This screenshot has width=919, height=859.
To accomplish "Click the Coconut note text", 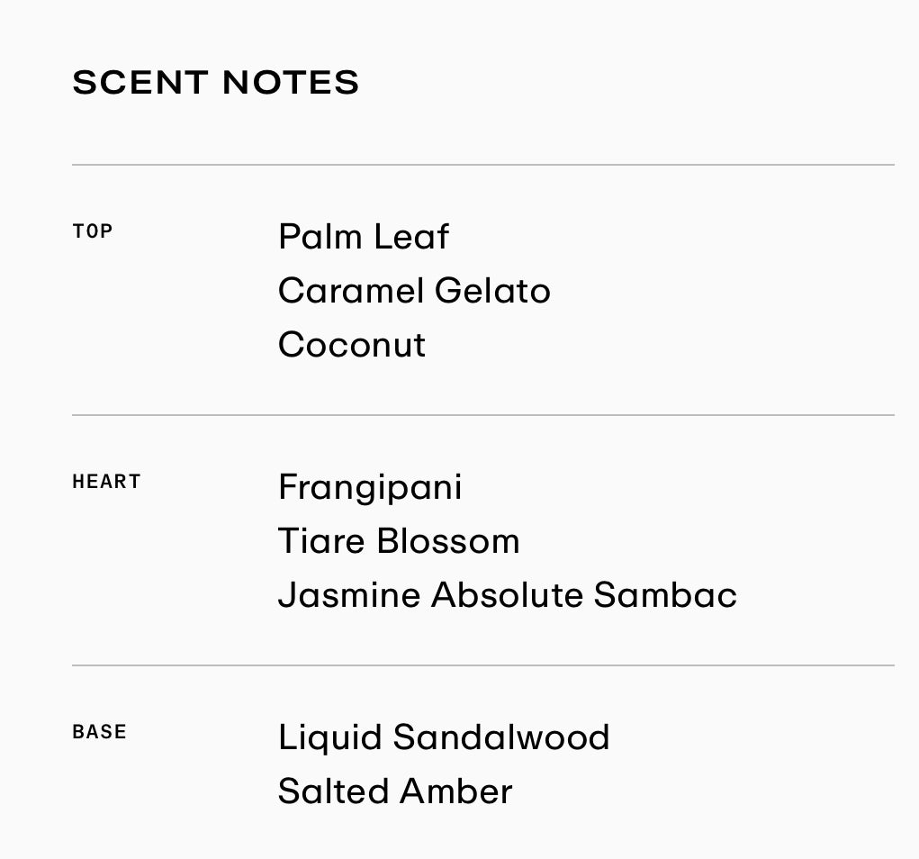I will point(352,345).
